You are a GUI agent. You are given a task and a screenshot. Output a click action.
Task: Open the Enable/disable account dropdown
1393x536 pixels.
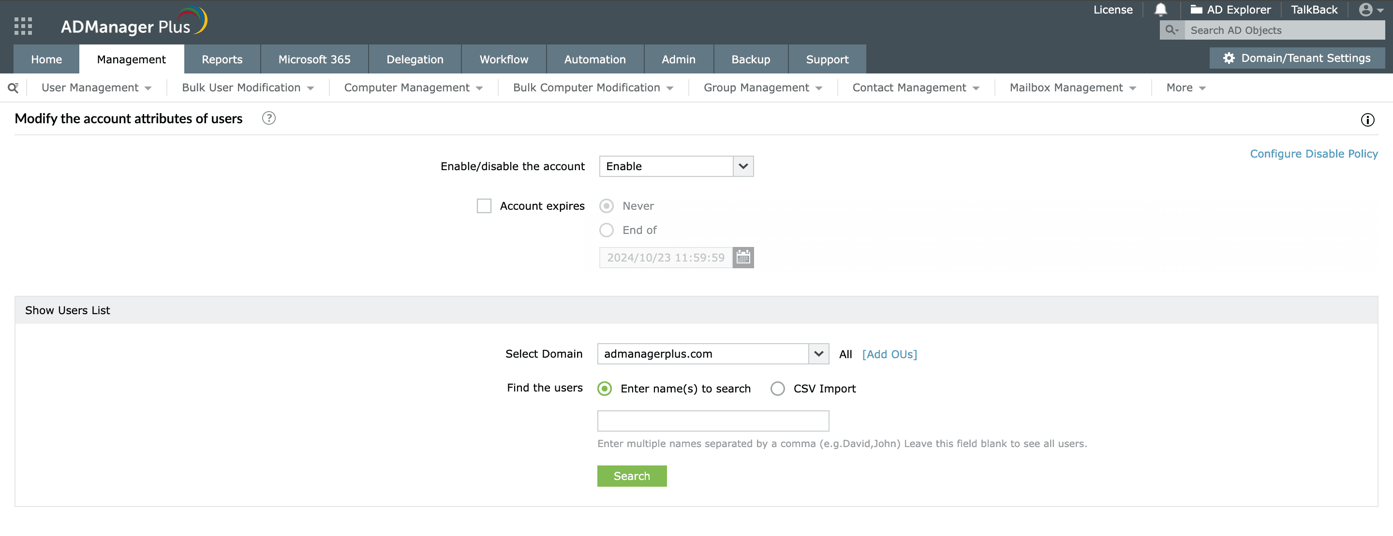676,166
